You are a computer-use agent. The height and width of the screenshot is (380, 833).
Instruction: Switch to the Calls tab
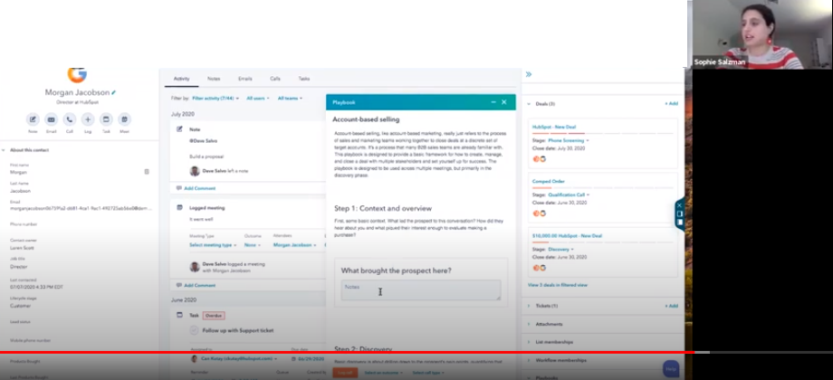275,79
